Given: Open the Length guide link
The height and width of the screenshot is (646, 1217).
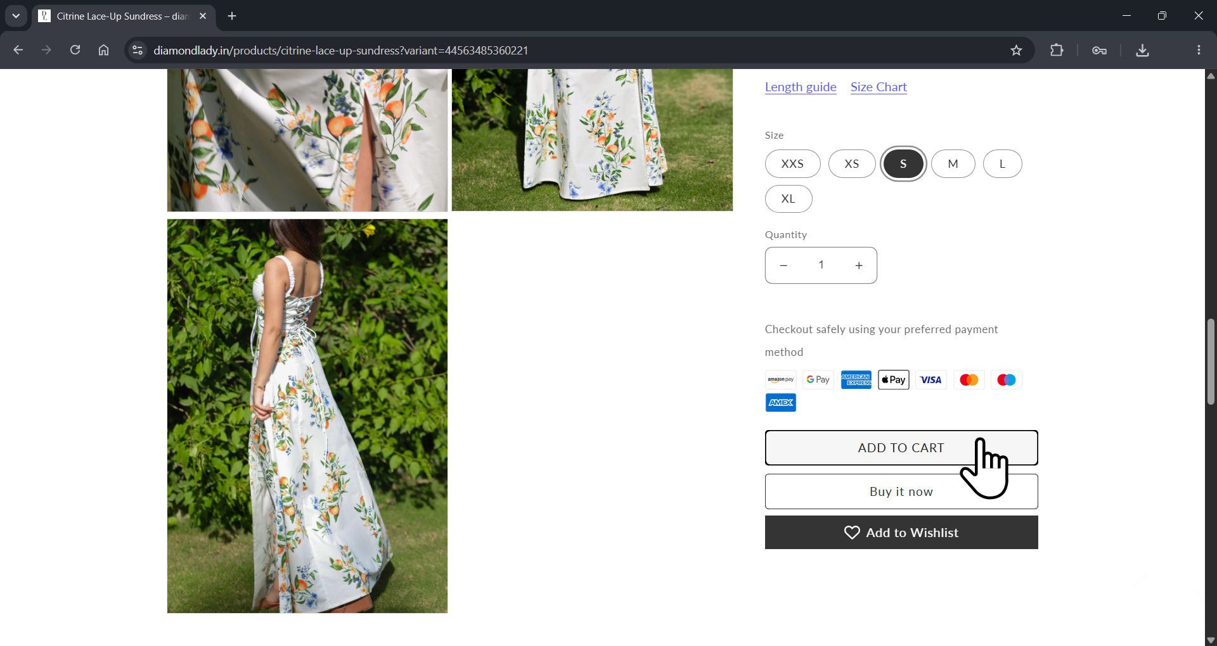Looking at the screenshot, I should click(x=801, y=87).
